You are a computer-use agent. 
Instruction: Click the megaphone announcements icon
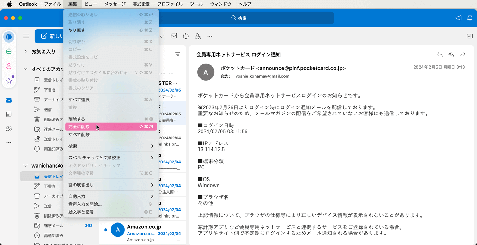(x=459, y=18)
